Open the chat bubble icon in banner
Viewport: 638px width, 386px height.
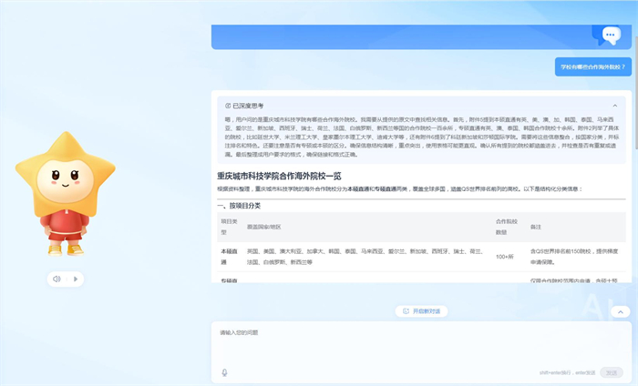click(611, 36)
